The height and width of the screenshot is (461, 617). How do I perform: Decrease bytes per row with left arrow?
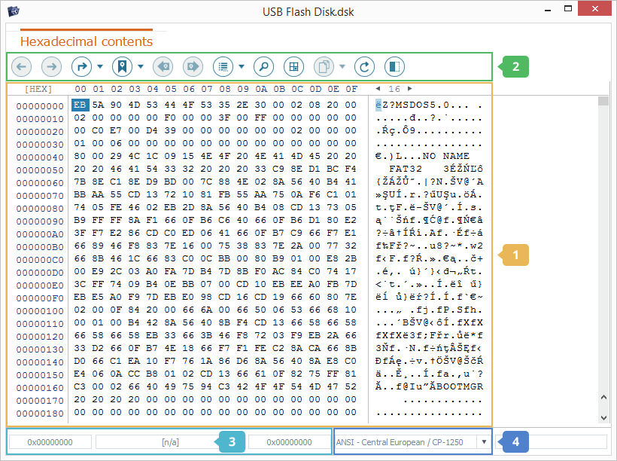point(378,89)
